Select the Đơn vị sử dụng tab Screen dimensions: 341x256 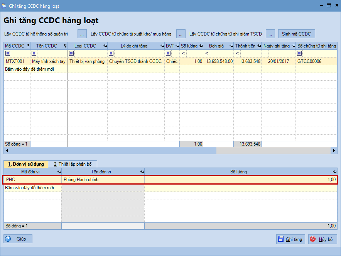click(26, 164)
